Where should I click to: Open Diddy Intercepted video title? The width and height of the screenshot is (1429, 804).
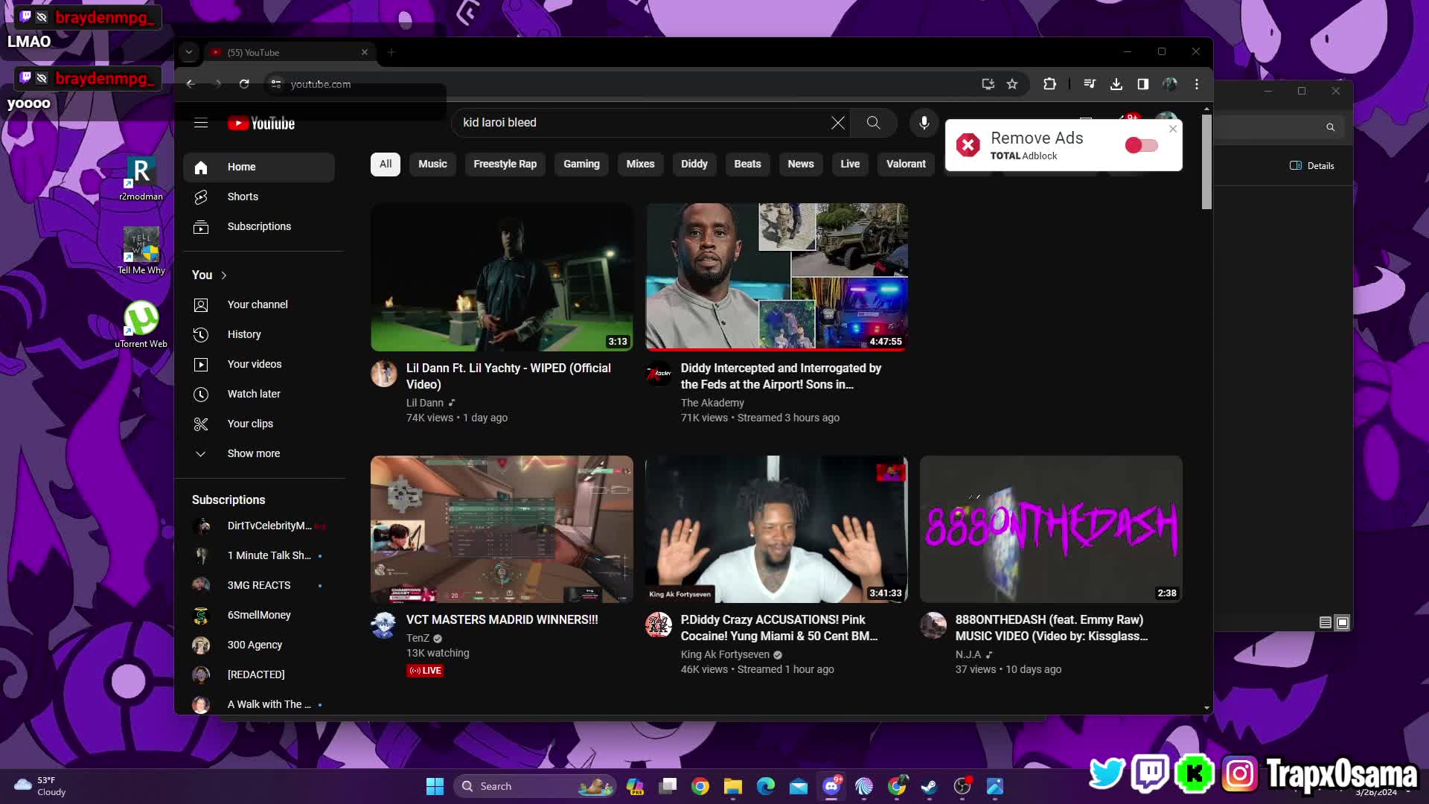click(781, 377)
